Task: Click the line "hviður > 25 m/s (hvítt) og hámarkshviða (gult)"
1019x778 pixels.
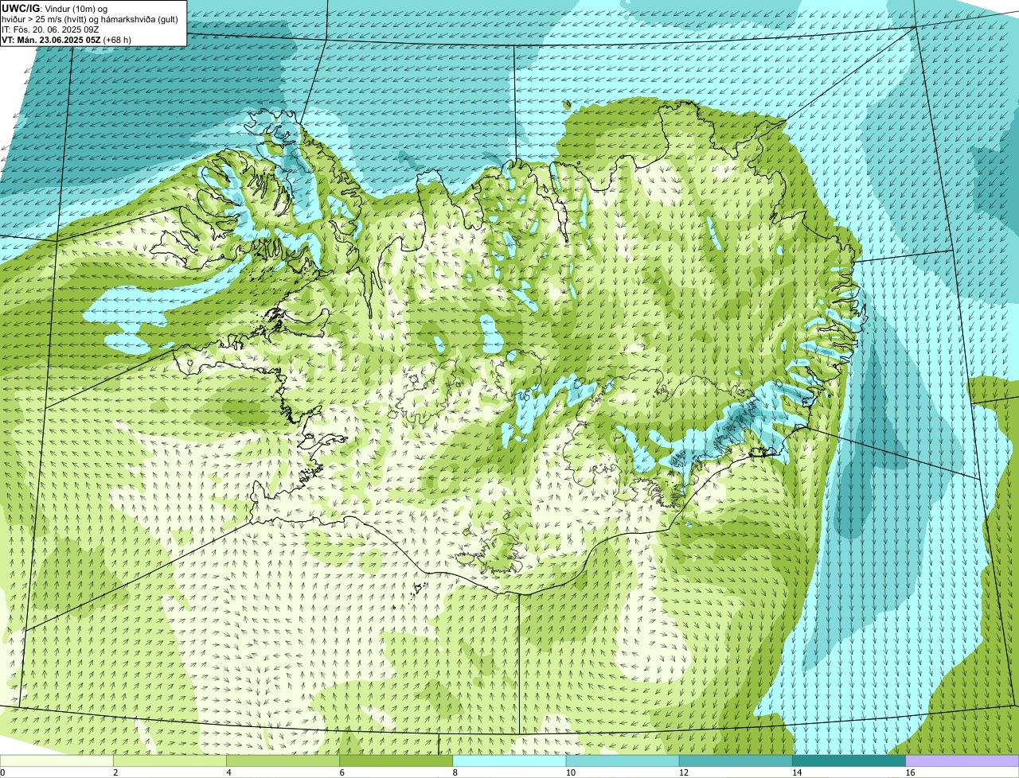Action: pos(90,18)
